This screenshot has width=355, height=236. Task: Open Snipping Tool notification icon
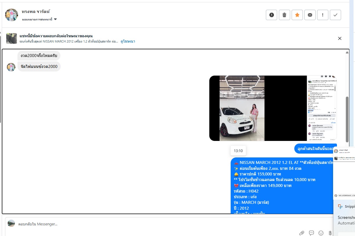[x=340, y=206]
